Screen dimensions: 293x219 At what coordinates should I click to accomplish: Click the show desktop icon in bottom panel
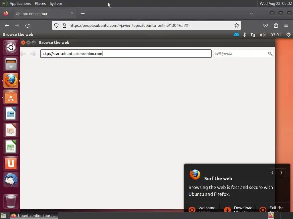3,216
